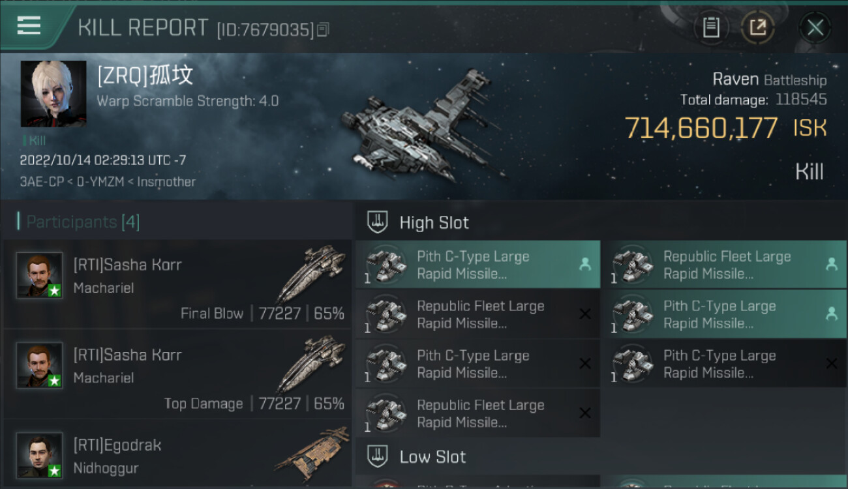
Task: Select highlighted Republic Fleet launcher, right column
Action: point(729,265)
